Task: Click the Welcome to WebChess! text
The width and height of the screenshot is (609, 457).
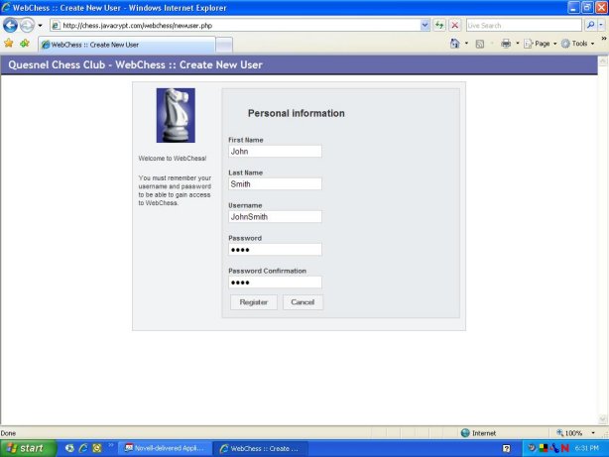Action: (173, 159)
